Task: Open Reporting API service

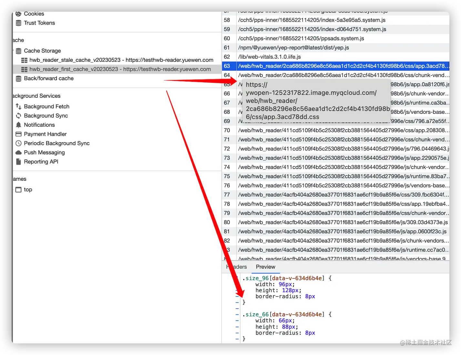Action: (x=41, y=162)
